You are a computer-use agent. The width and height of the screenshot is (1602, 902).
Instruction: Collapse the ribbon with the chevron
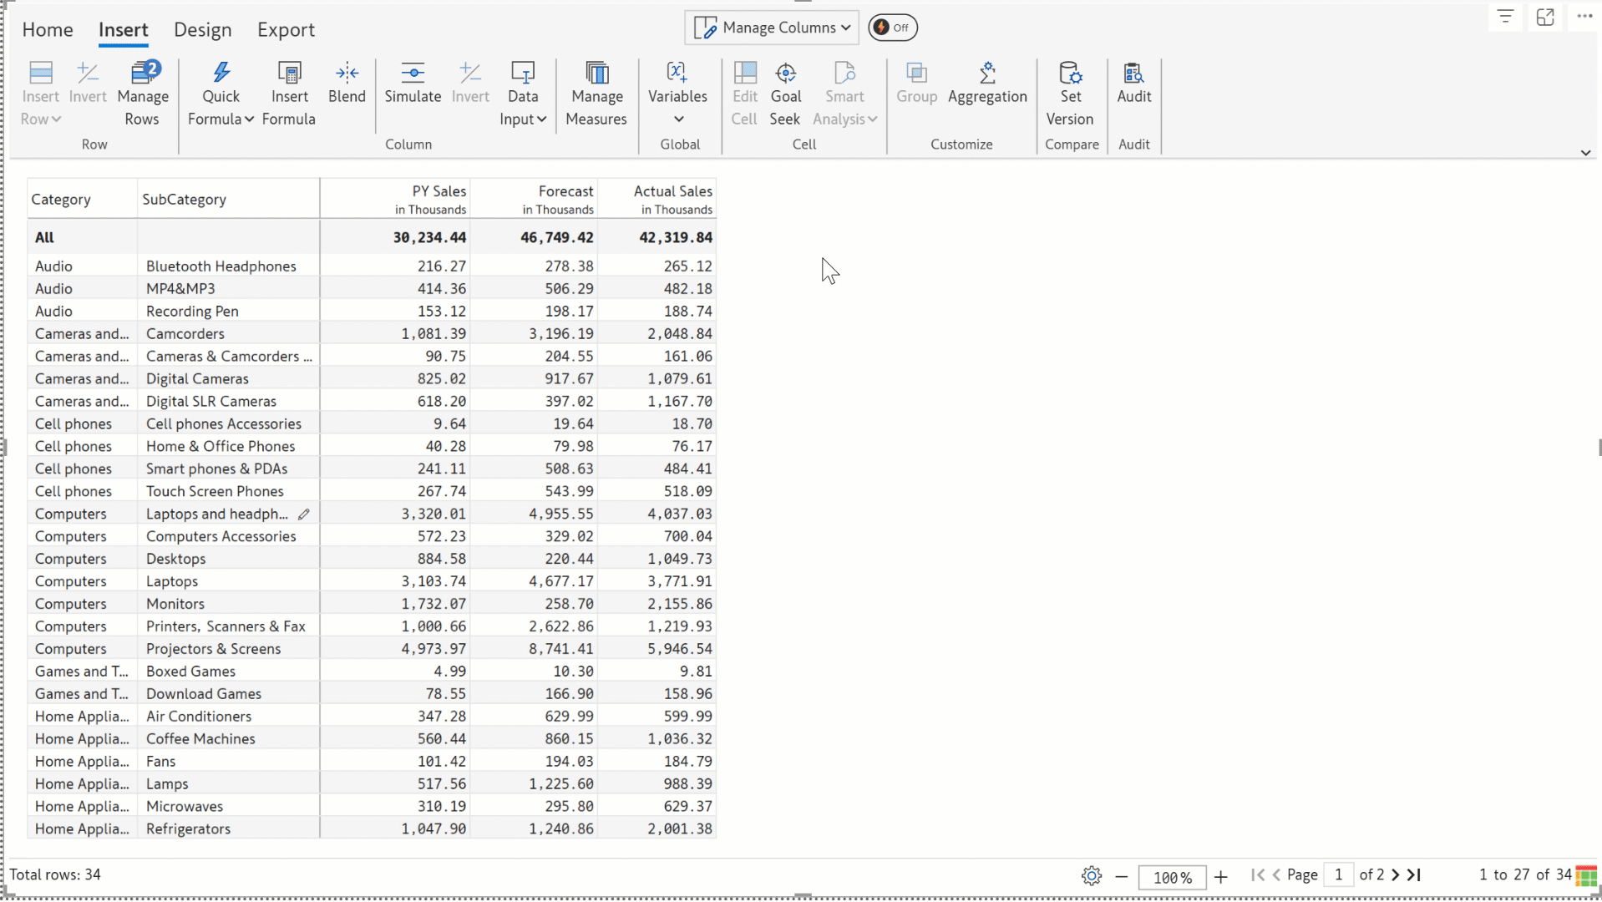(x=1585, y=153)
